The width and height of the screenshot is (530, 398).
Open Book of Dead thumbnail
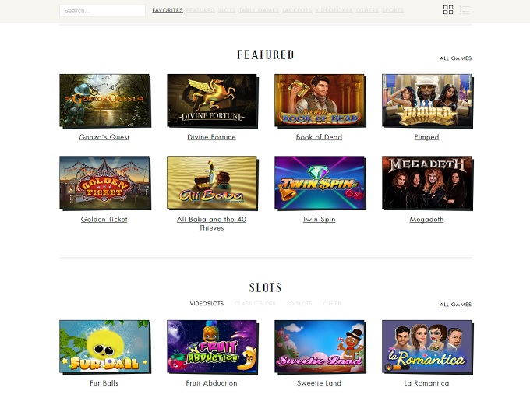[x=320, y=100]
